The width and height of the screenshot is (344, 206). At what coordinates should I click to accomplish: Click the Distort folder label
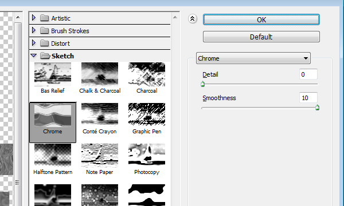click(60, 43)
